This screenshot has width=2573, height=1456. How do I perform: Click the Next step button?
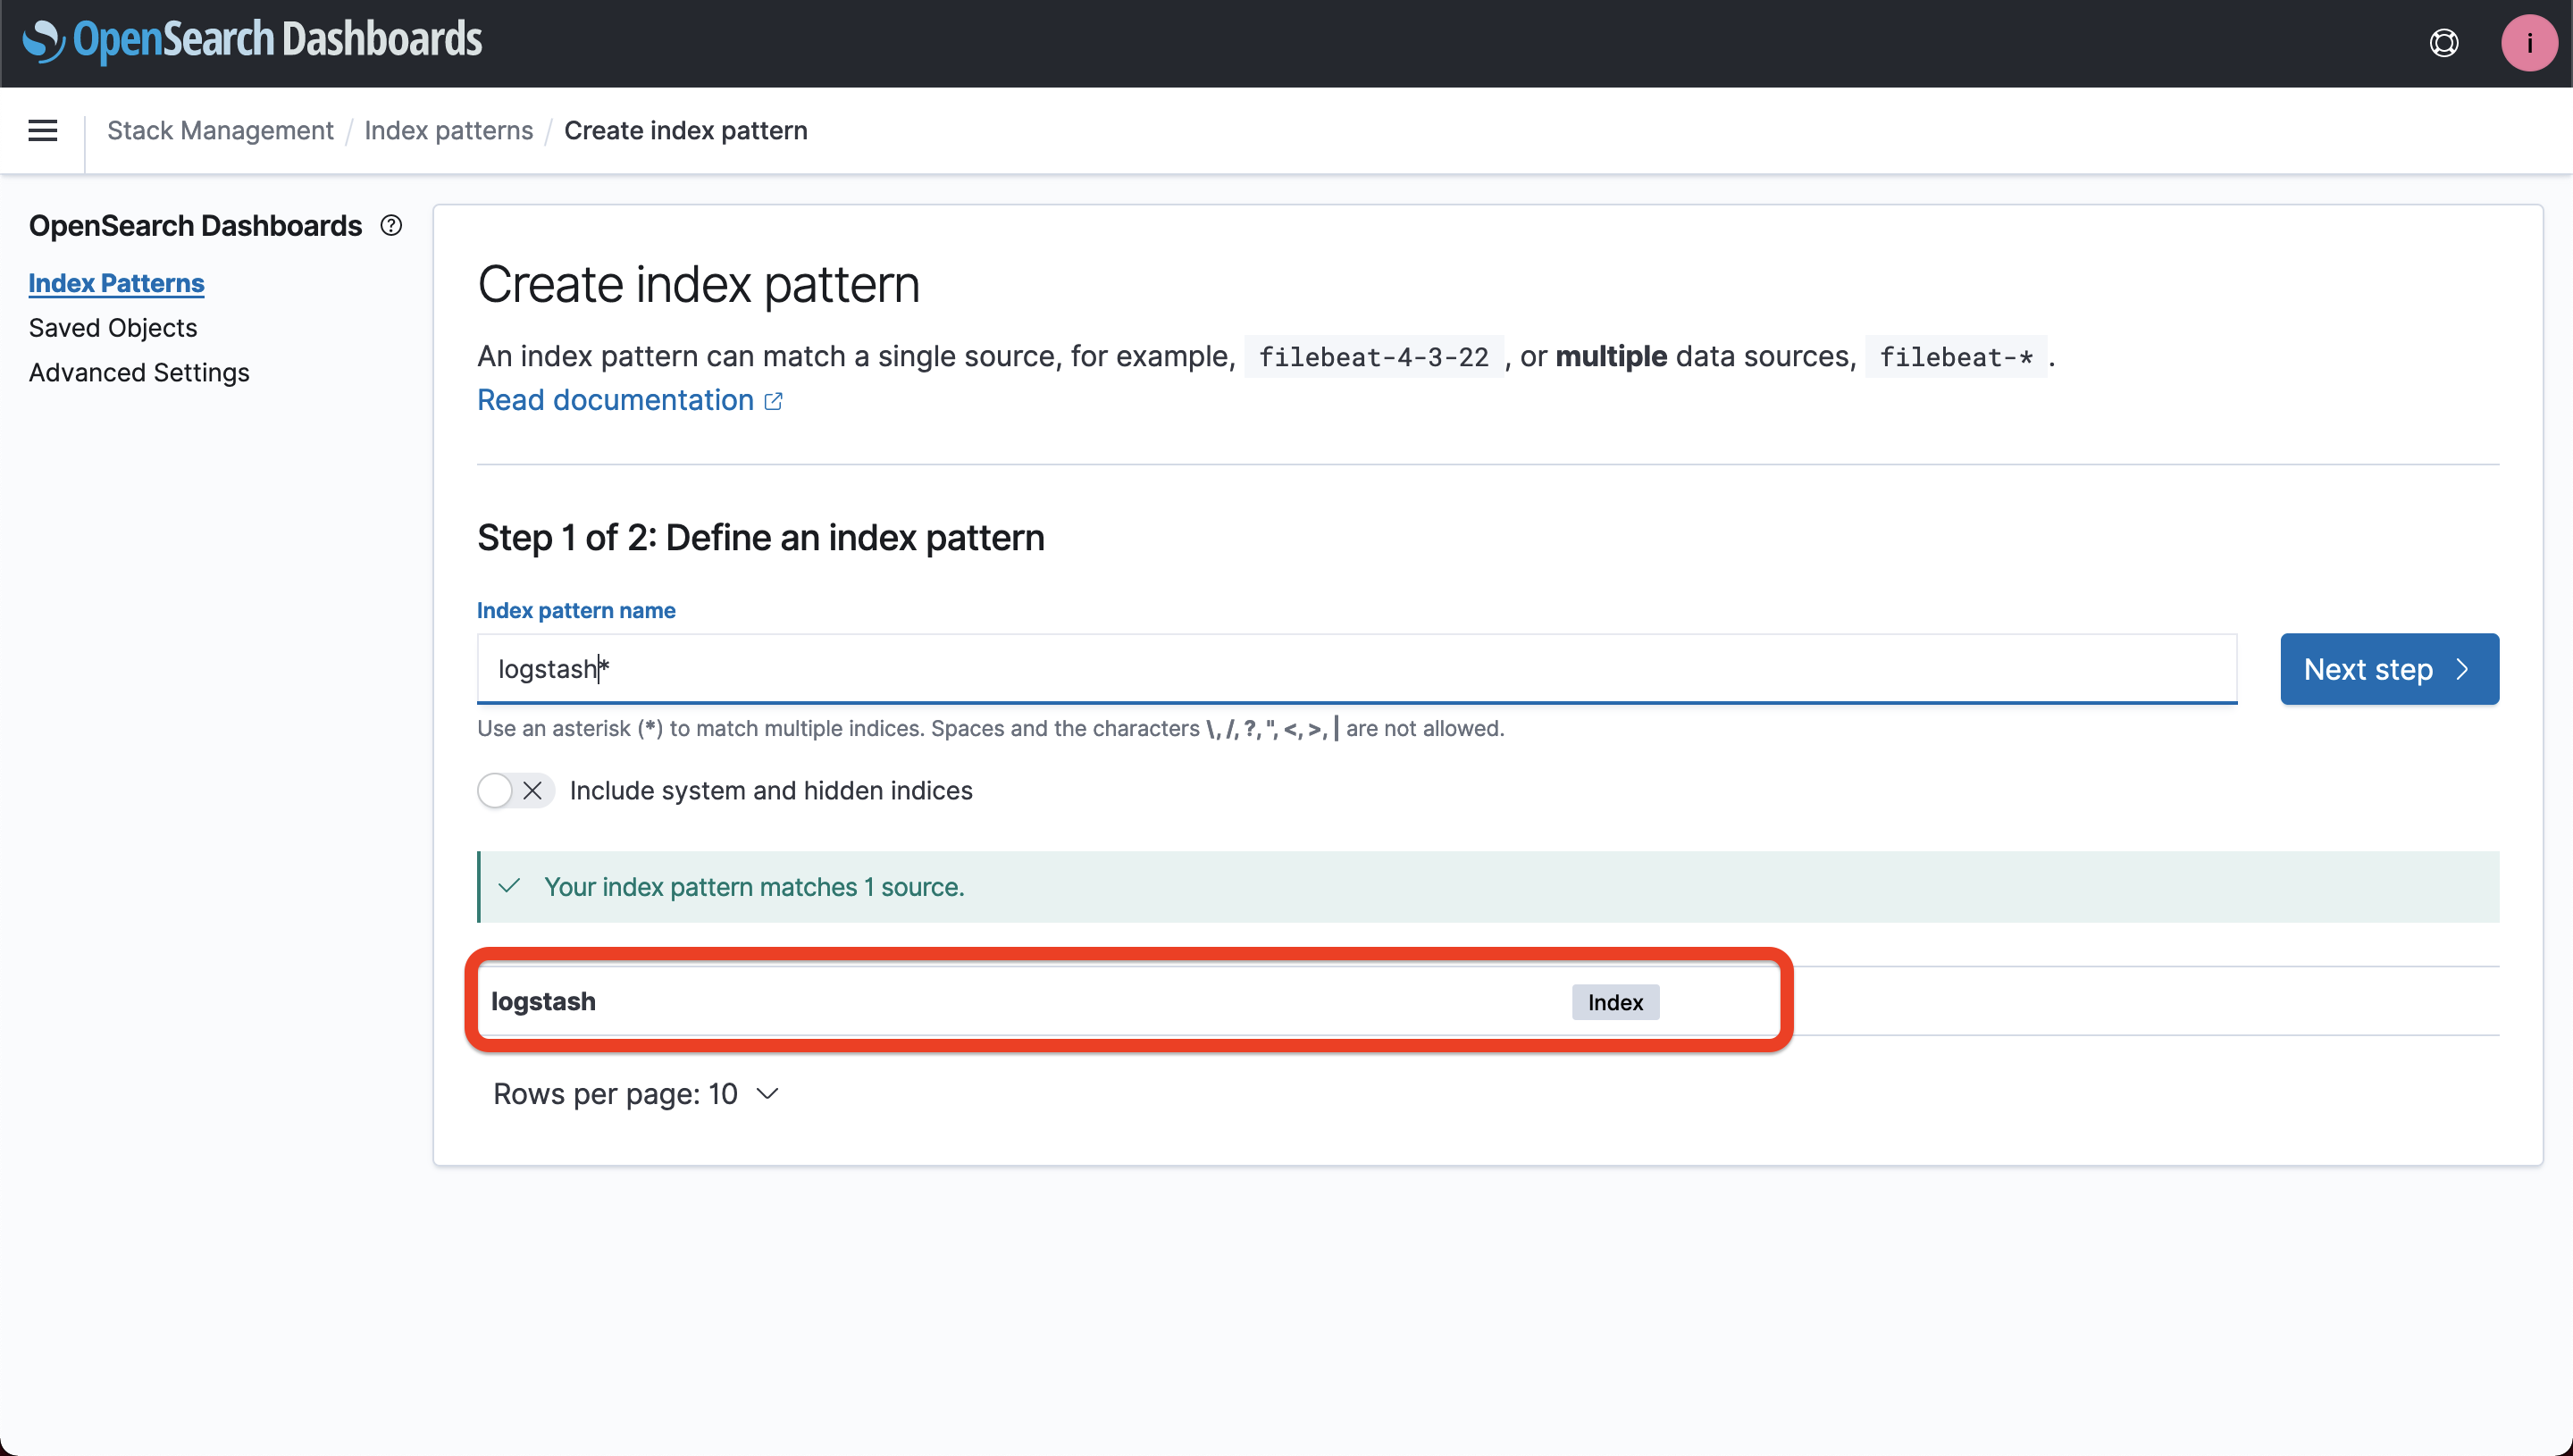pos(2388,669)
